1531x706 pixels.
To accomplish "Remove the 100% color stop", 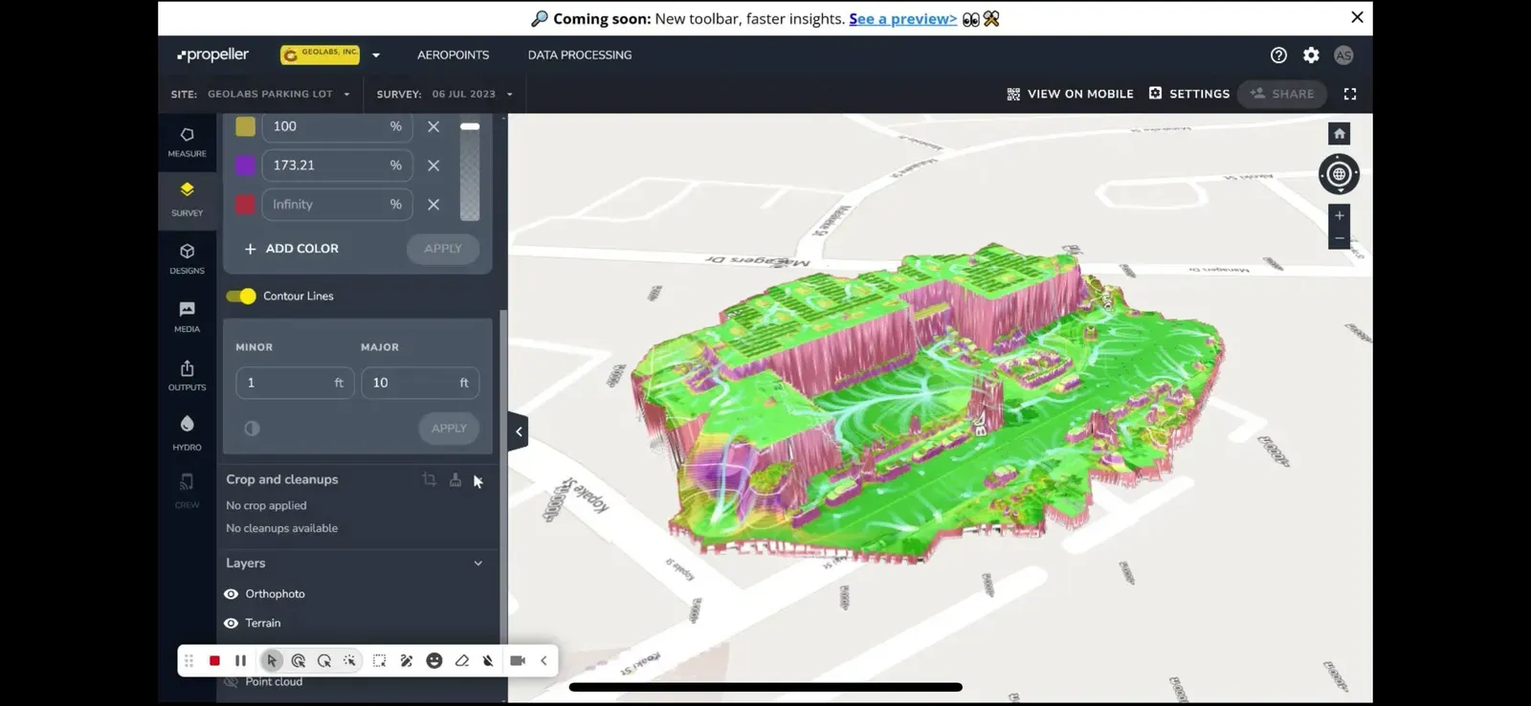I will (x=433, y=126).
